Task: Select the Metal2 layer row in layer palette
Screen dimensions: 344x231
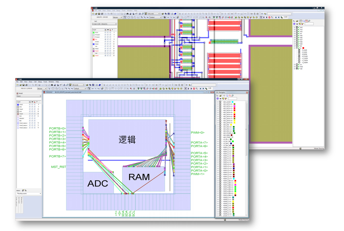Action: (21, 109)
